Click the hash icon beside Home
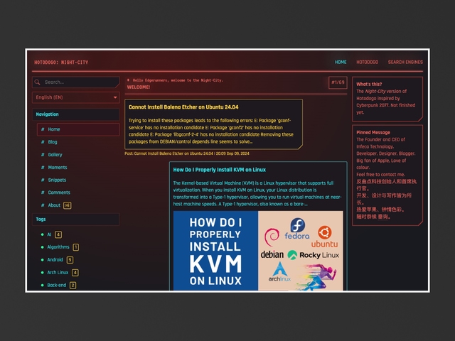This screenshot has width=455, height=341. pos(43,129)
